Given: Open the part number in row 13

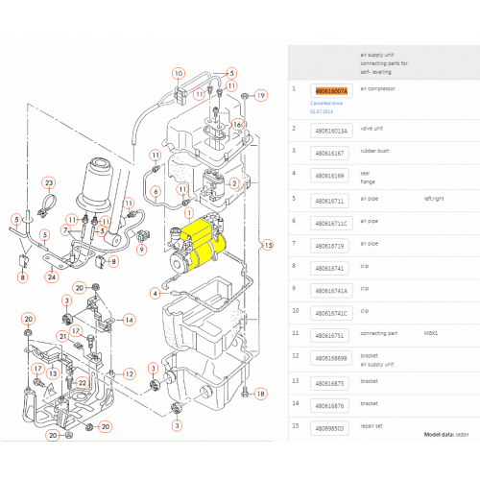Looking at the screenshot, I should (329, 383).
